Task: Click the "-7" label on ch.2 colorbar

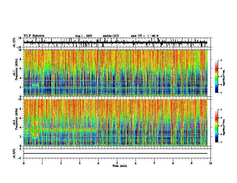Action: click(x=221, y=142)
